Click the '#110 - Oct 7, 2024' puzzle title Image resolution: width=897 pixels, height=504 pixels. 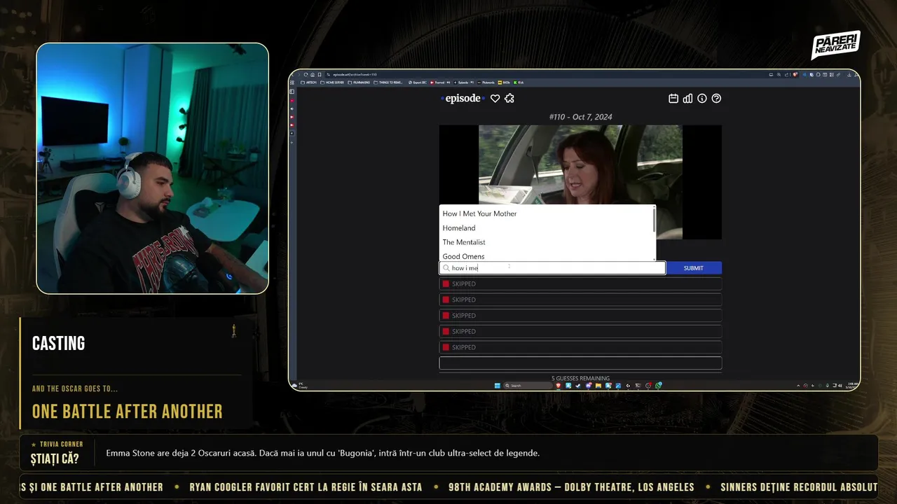pyautogui.click(x=580, y=117)
